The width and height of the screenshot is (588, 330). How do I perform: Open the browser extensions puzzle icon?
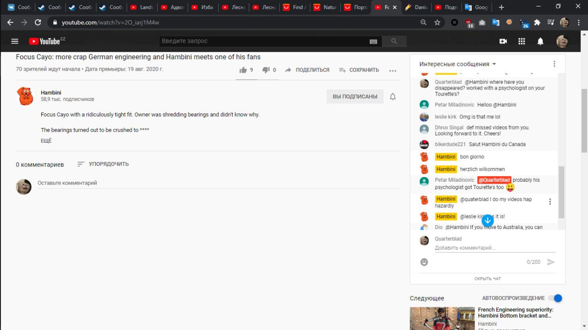[x=537, y=22]
